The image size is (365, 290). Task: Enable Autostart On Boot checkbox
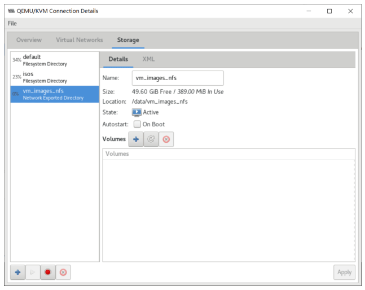137,124
